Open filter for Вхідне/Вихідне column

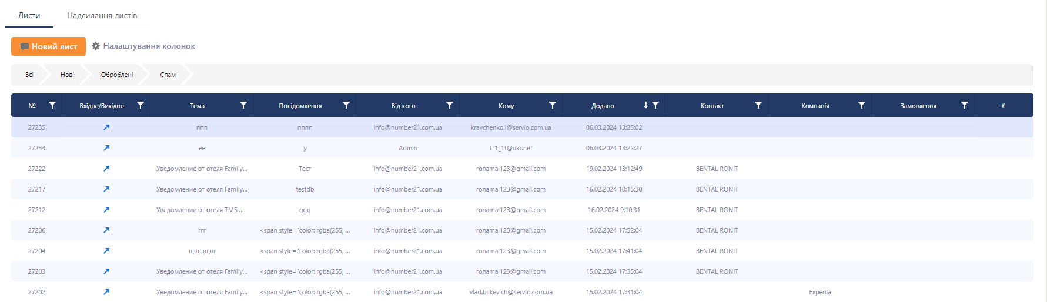pyautogui.click(x=141, y=105)
